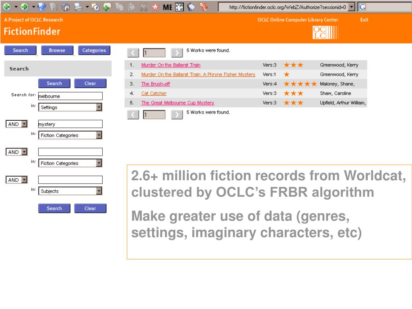The image size is (412, 309).
Task: Click the top page number field
Action: click(154, 53)
